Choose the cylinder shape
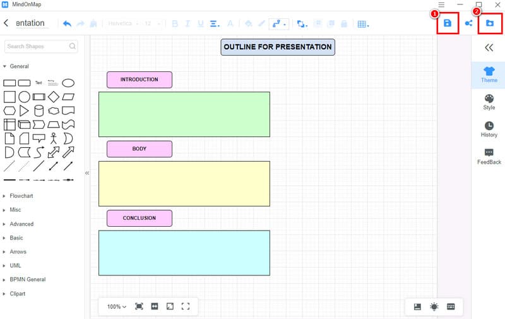The height and width of the screenshot is (319, 505). 39,111
